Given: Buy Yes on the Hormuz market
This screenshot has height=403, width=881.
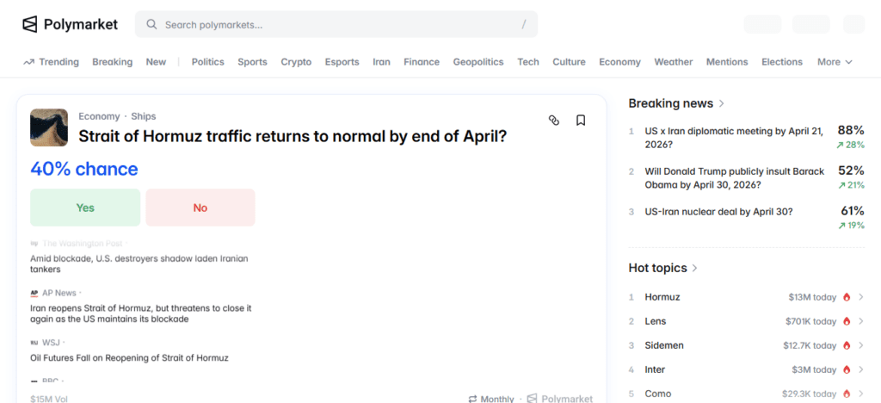Looking at the screenshot, I should (x=85, y=208).
